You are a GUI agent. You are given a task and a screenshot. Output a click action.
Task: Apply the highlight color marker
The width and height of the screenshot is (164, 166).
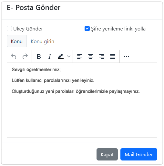[61, 56]
